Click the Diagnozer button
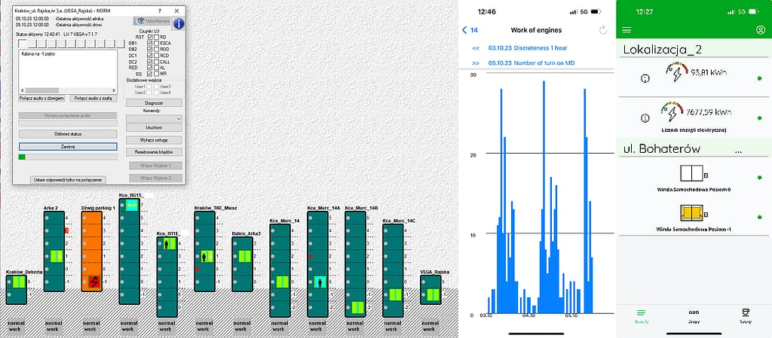 click(x=154, y=102)
